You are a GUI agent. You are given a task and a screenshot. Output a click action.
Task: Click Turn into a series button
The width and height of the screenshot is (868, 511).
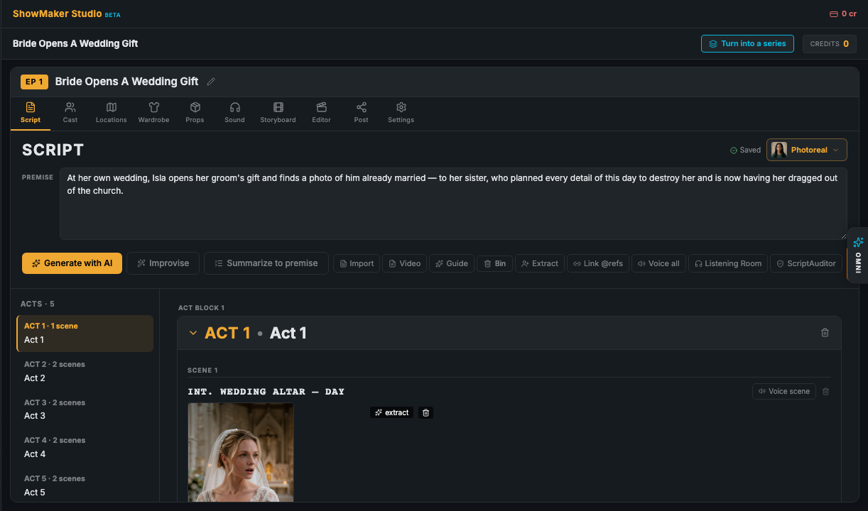[747, 44]
